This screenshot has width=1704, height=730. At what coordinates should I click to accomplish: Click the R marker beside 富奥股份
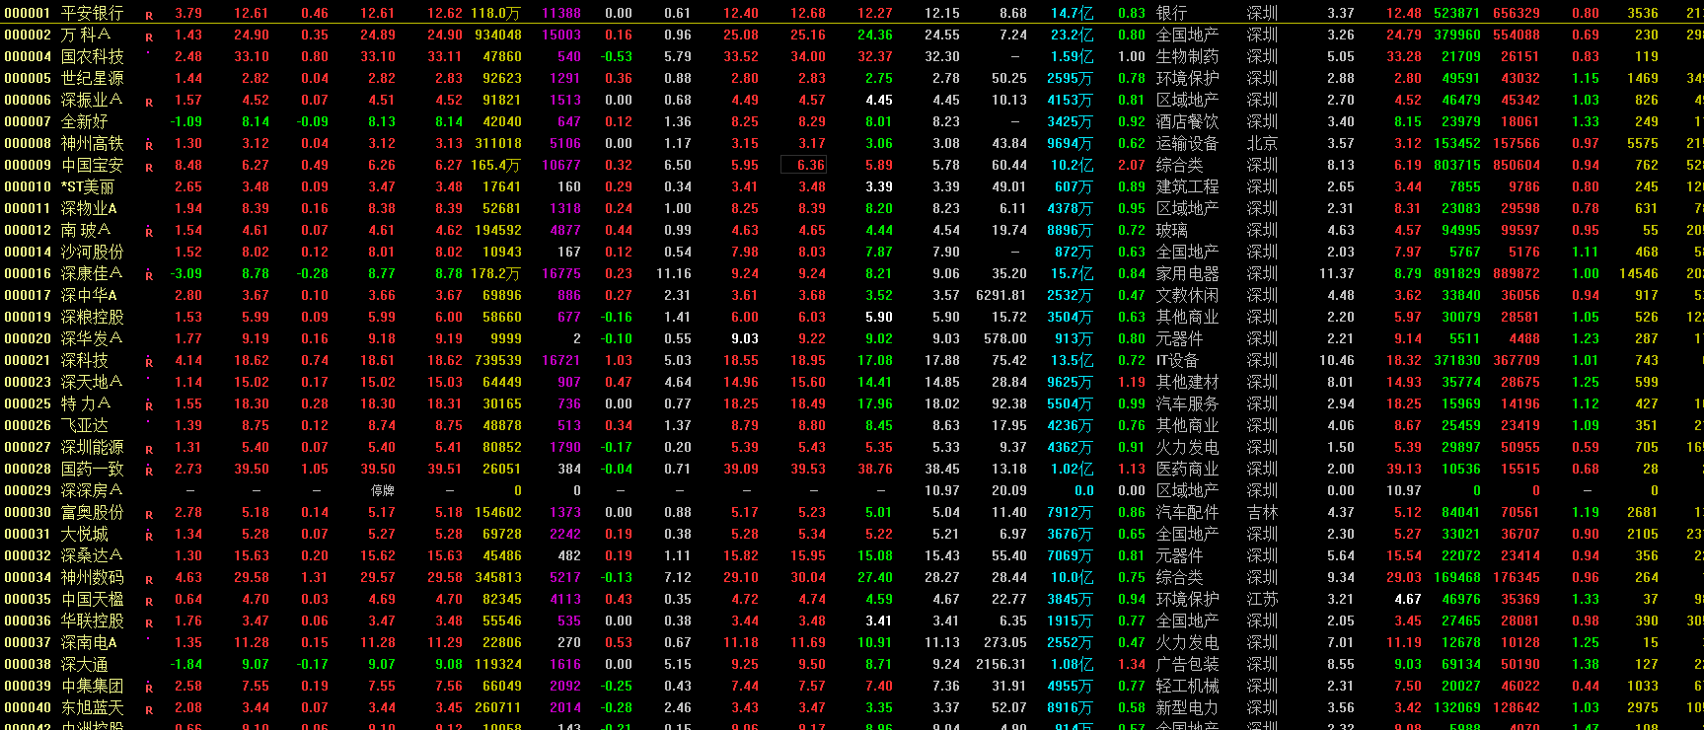tap(149, 515)
